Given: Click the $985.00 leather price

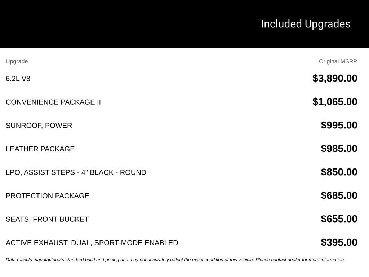Looking at the screenshot, I should pyautogui.click(x=339, y=149).
